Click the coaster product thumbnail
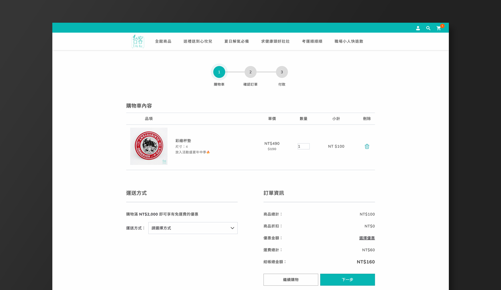Screen dimensions: 501x290 coord(149,146)
